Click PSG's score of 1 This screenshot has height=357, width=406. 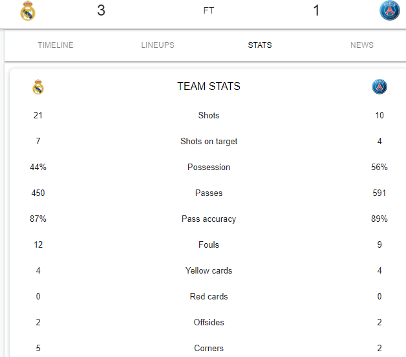tap(316, 10)
